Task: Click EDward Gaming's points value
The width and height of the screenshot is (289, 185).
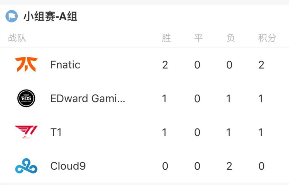Action: (261, 99)
